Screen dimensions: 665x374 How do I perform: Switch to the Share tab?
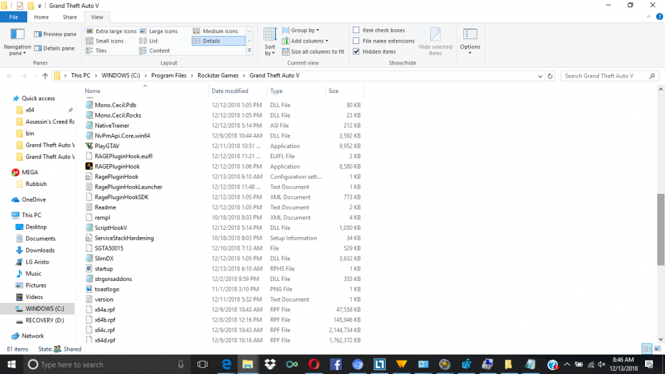pos(70,17)
